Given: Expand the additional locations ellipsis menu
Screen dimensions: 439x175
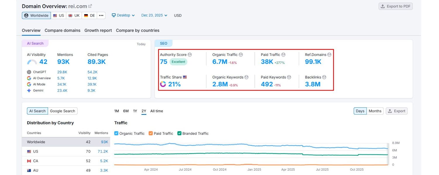Looking at the screenshot, I should (x=101, y=15).
